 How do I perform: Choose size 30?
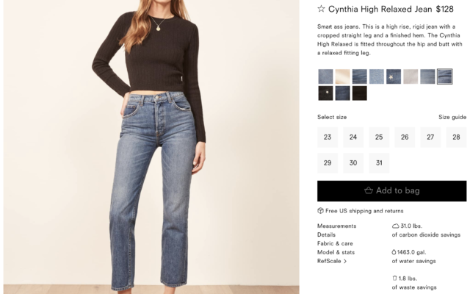pos(353,163)
